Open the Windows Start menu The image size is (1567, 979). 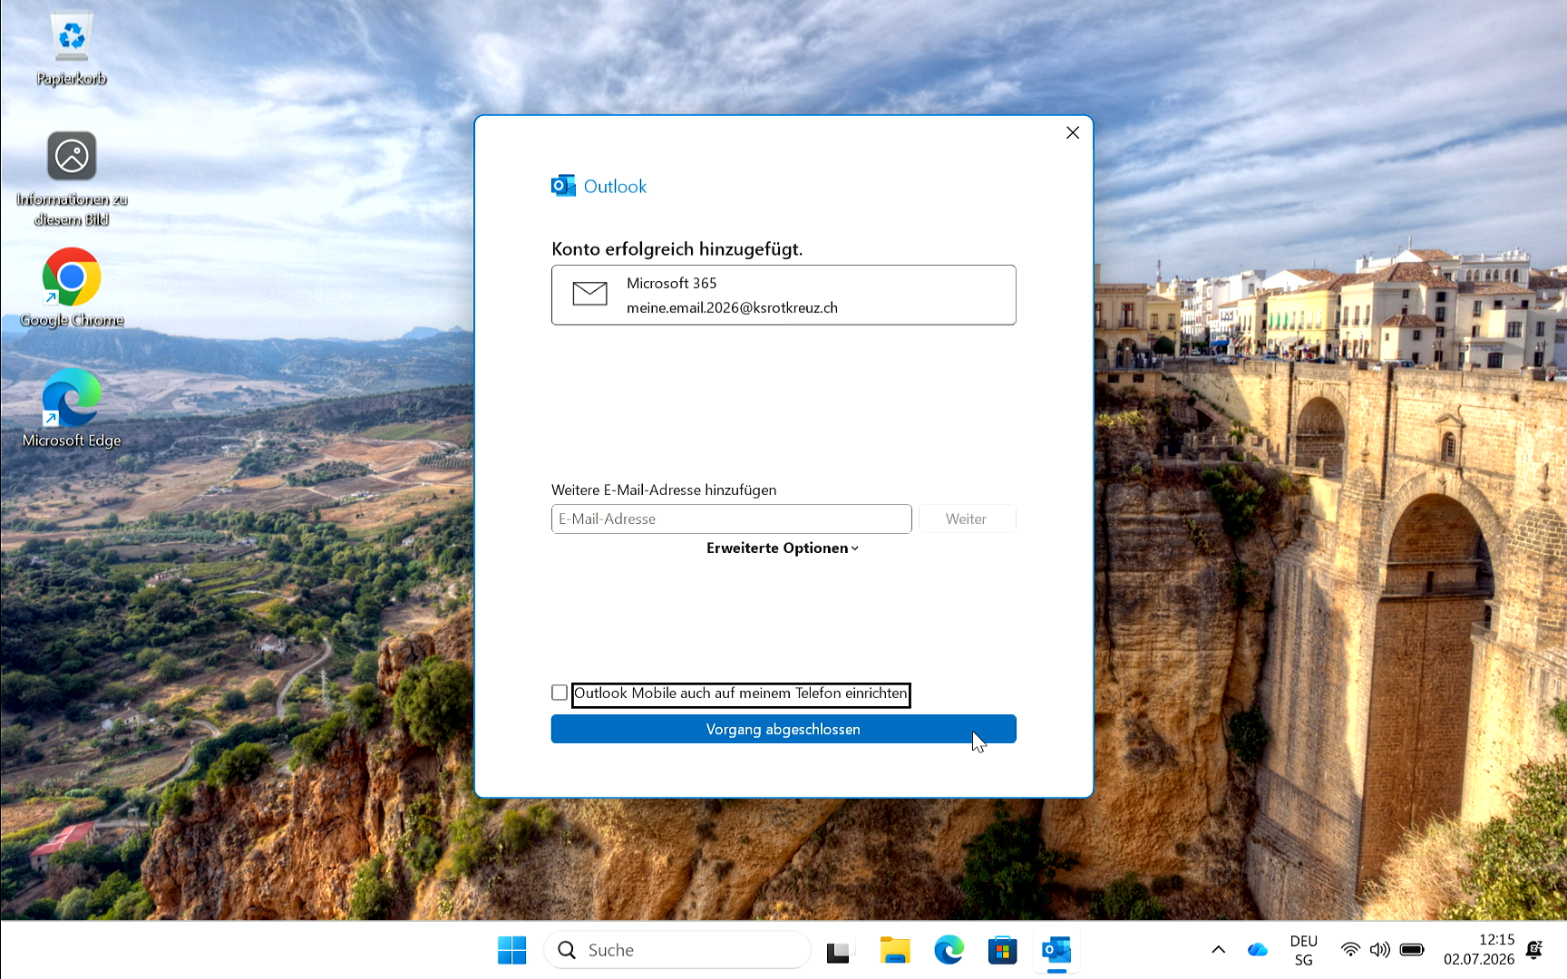[x=511, y=950]
